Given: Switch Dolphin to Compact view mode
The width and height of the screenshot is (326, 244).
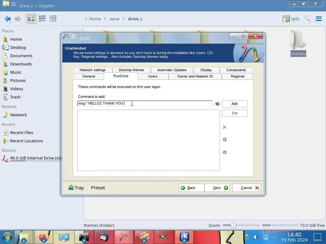Looking at the screenshot, I should click(42, 19).
